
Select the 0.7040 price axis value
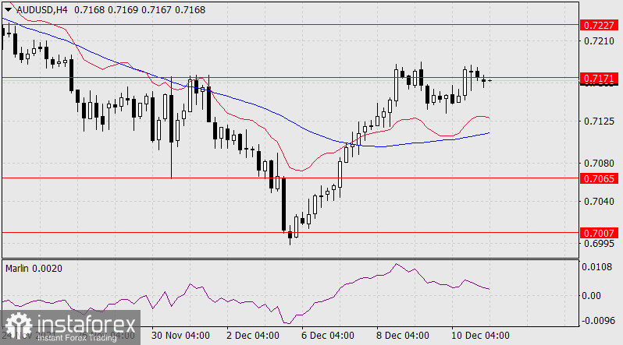click(599, 202)
